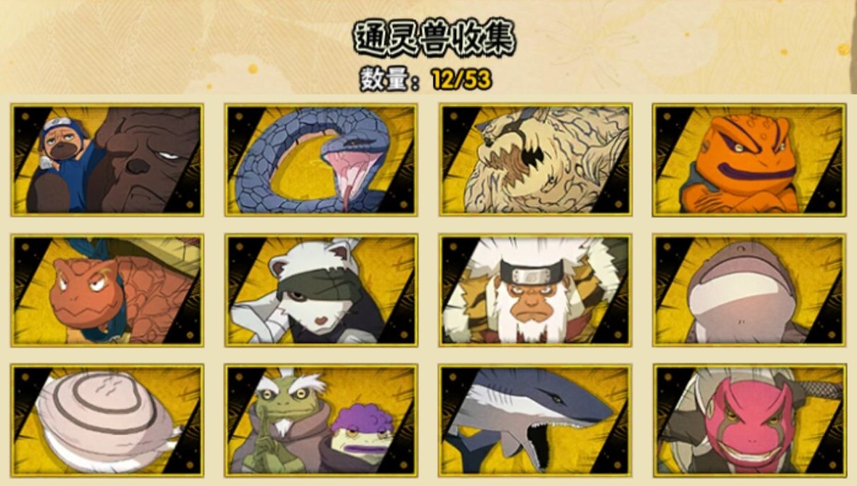Click the 通灵兽收集 title heading
The height and width of the screenshot is (486, 857).
coord(434,38)
